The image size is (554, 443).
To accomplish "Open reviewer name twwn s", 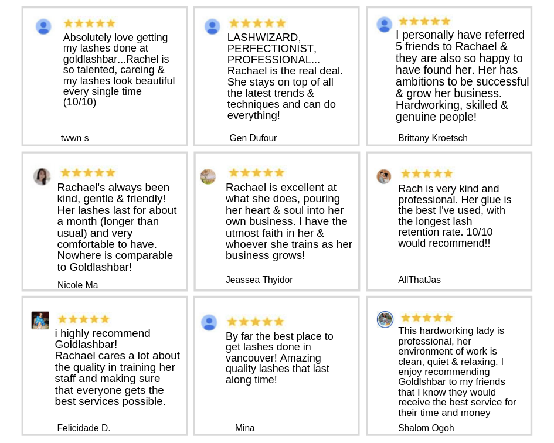I will click(74, 138).
